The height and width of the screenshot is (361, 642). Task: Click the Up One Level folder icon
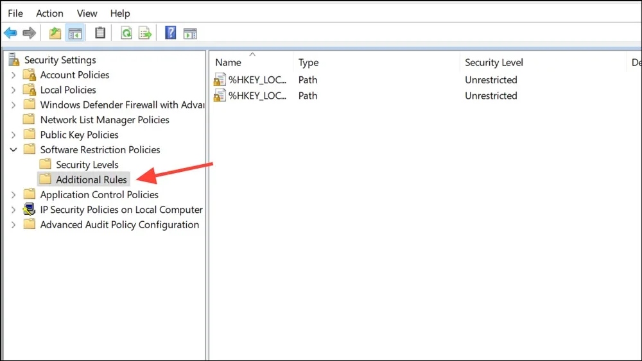tap(55, 33)
